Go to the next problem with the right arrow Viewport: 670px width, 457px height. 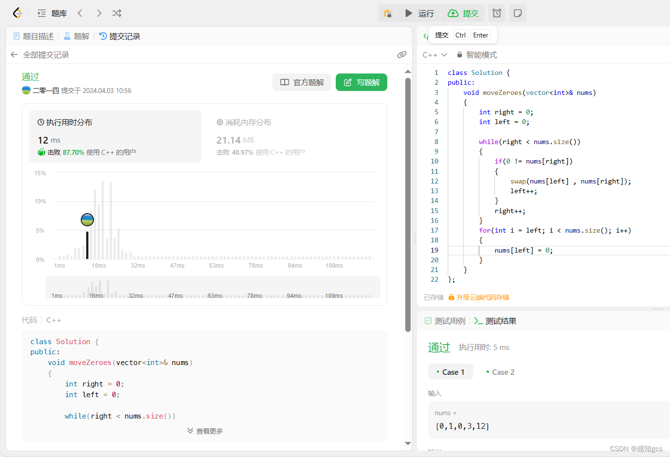pyautogui.click(x=99, y=13)
